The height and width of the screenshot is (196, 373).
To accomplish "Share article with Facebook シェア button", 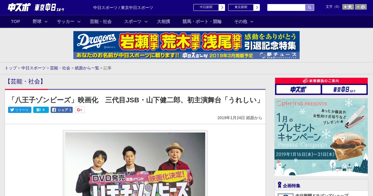I will pos(62,110).
